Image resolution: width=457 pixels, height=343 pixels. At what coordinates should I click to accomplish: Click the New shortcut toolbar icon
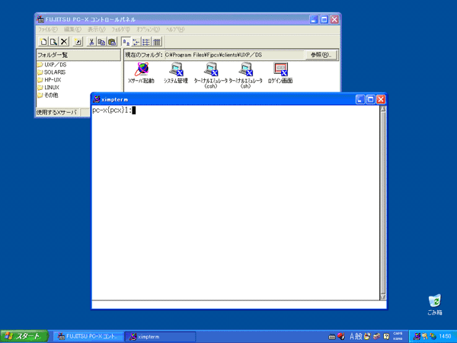[78, 42]
